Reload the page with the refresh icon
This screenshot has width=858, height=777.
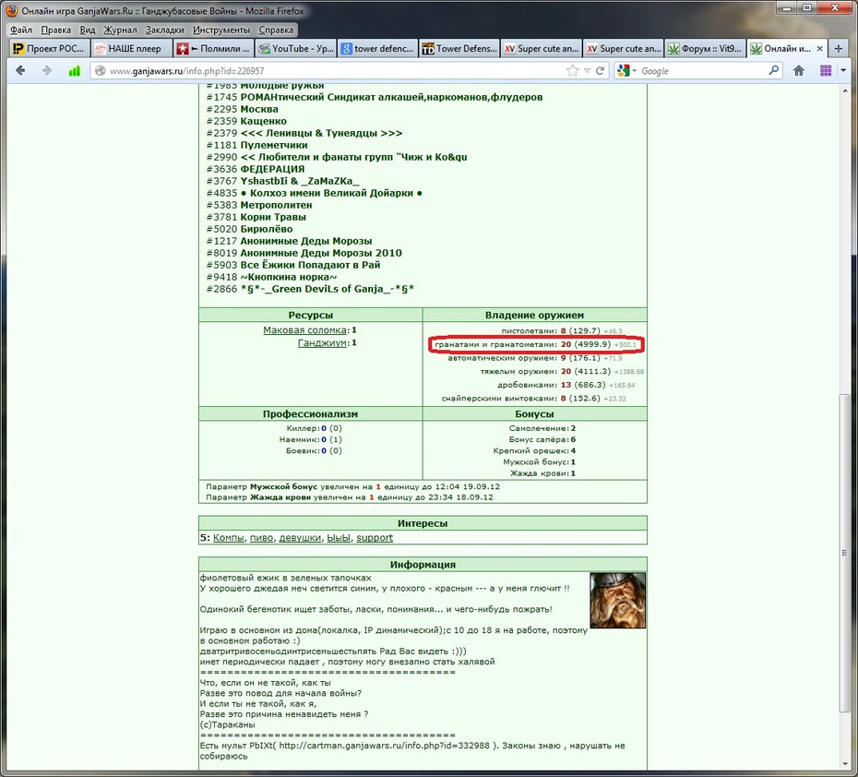601,70
